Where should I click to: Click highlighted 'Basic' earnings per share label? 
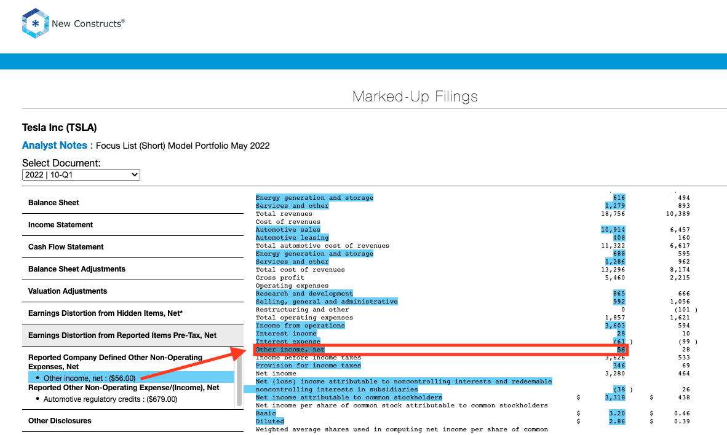pos(266,413)
